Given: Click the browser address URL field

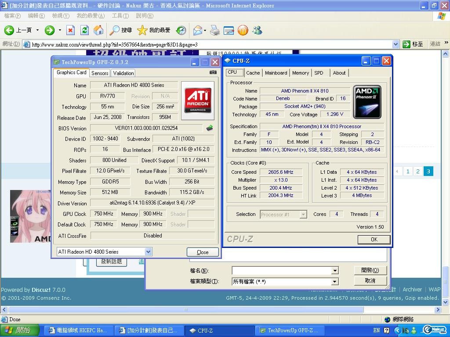Looking at the screenshot, I should coord(211,44).
